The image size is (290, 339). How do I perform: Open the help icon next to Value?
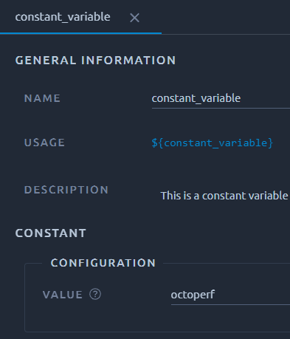(95, 294)
